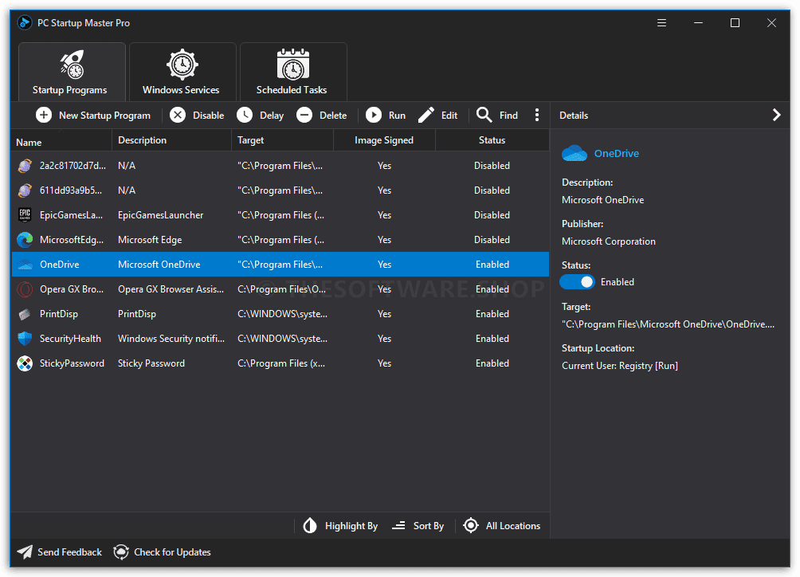Collapse the Details panel with chevron
This screenshot has height=577, width=800.
[x=777, y=116]
